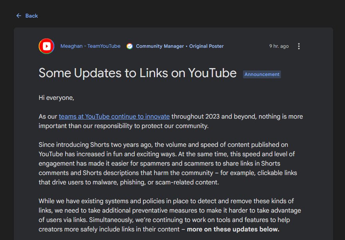
Task: Click the Announcement tag badge
Action: click(262, 74)
